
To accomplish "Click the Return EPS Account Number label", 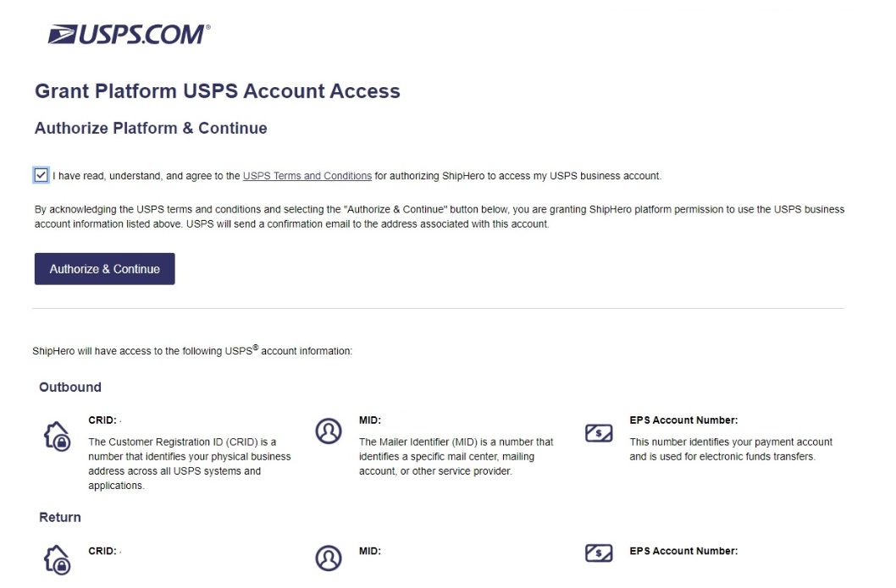I will point(683,551).
